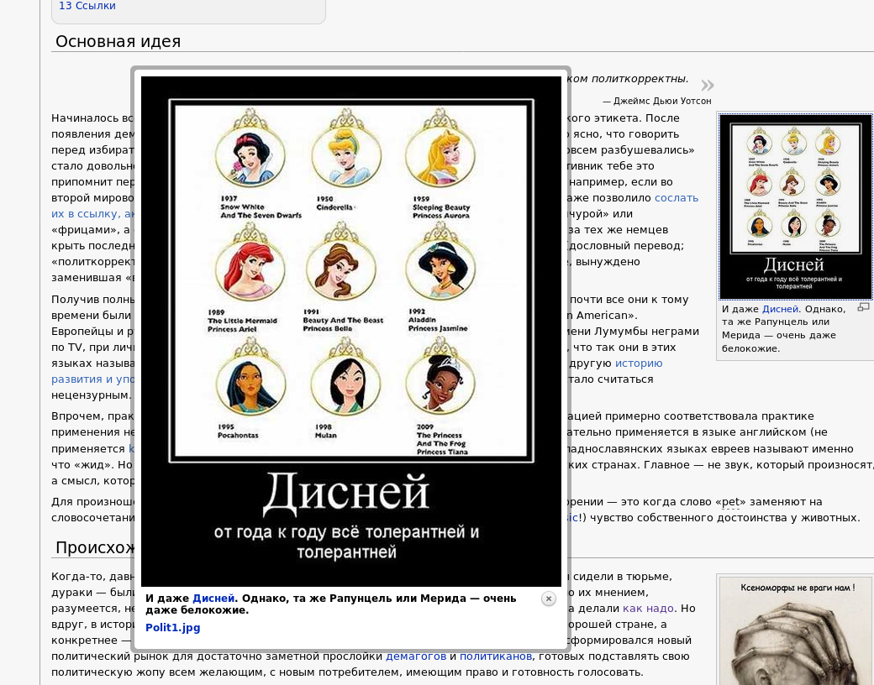Click the small Disney princesses thumbnail
This screenshot has width=874, height=685.
click(795, 207)
